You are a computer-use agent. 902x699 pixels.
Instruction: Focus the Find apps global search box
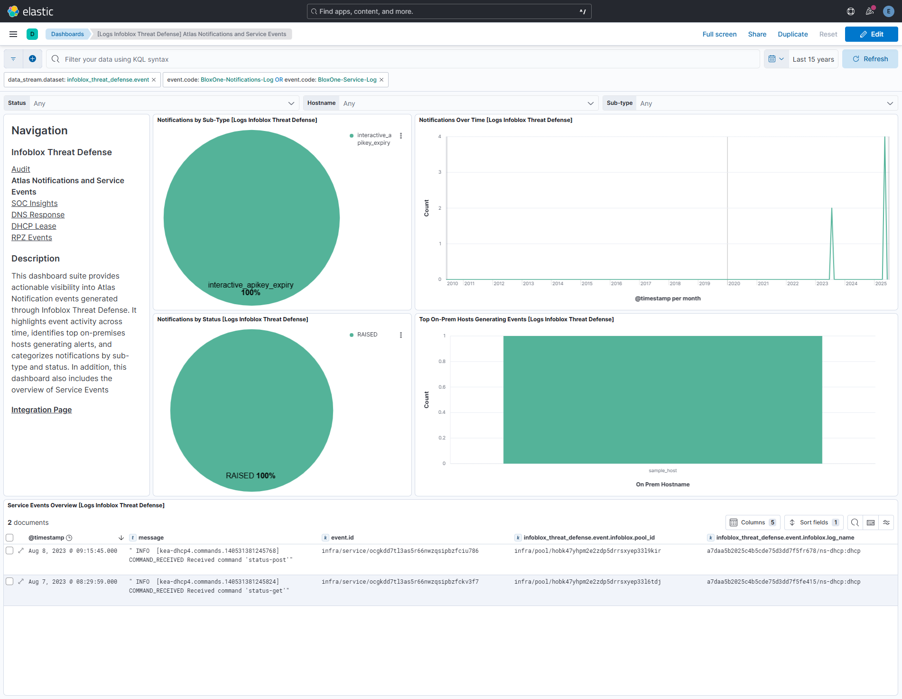[x=449, y=11]
